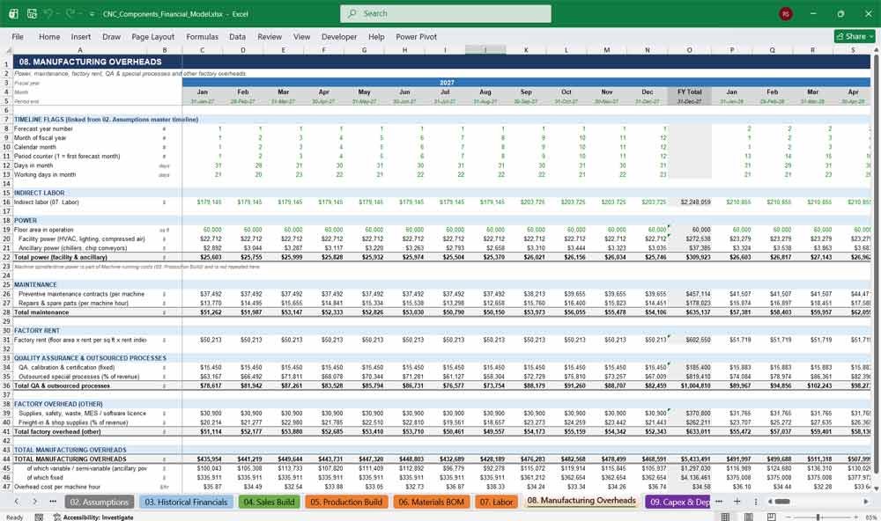Click ellipsis right of sheet tabs
The width and height of the screenshot is (881, 521).
click(x=719, y=502)
